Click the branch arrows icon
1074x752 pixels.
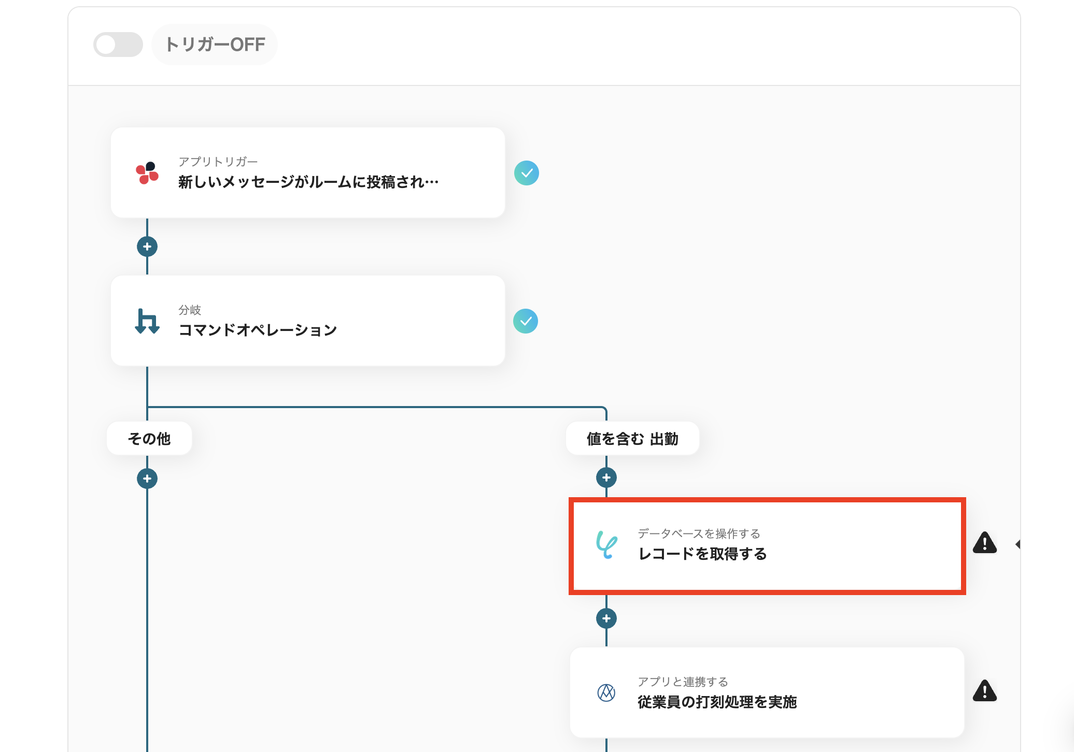coord(147,321)
